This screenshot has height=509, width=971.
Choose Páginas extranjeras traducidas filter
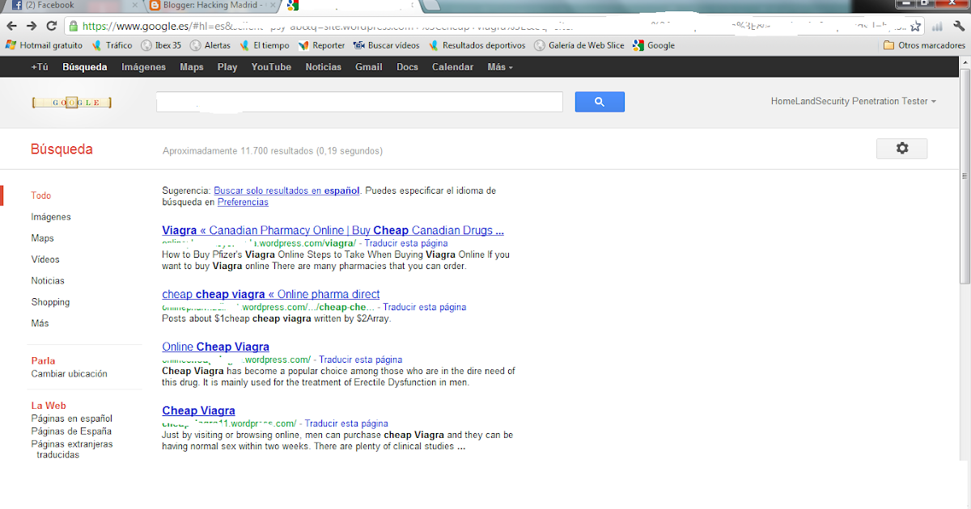[72, 449]
